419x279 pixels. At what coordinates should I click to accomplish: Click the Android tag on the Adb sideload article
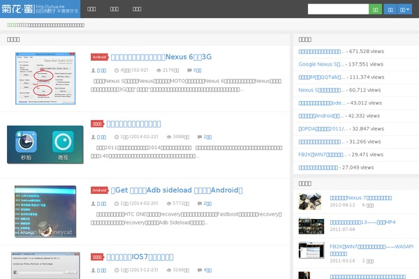99,190
